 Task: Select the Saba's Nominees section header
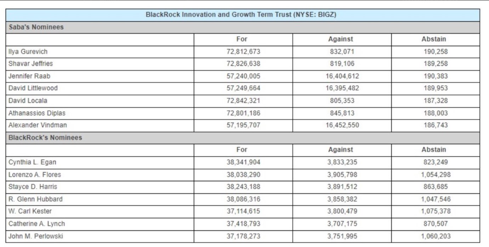pos(36,27)
